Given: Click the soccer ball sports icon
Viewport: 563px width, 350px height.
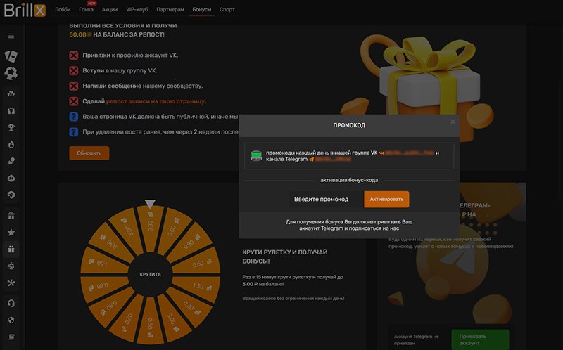Looking at the screenshot, I should click(11, 73).
